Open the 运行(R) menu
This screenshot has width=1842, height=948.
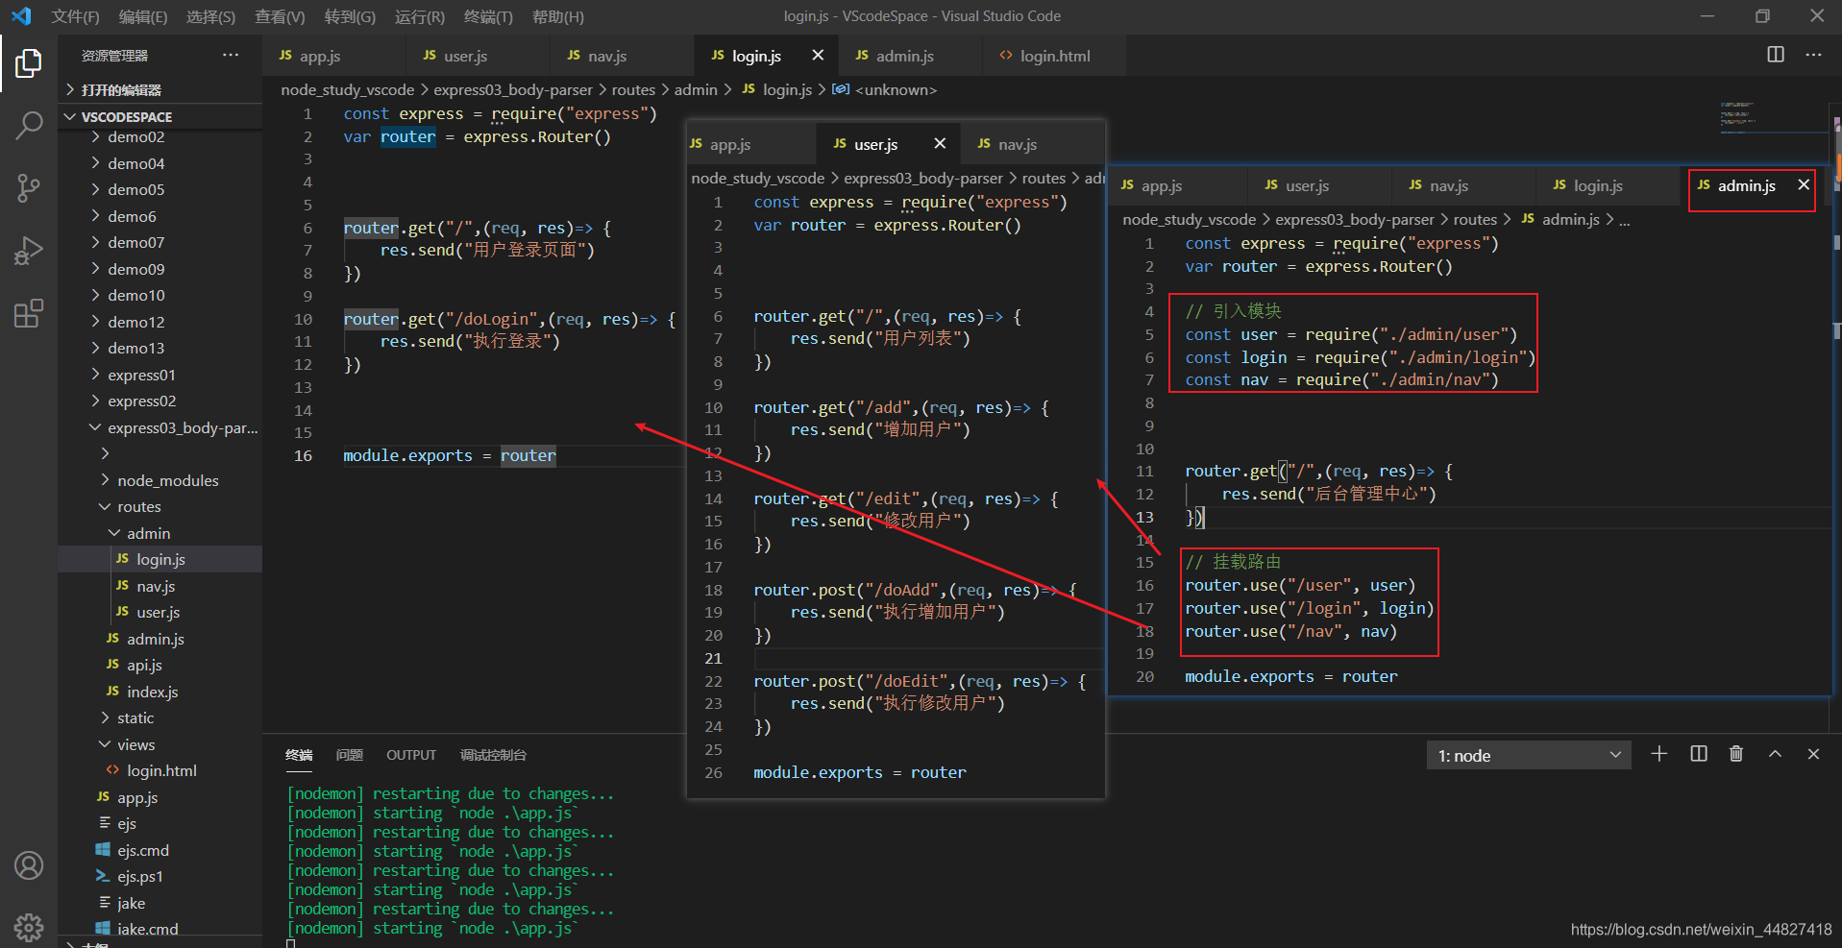(420, 16)
